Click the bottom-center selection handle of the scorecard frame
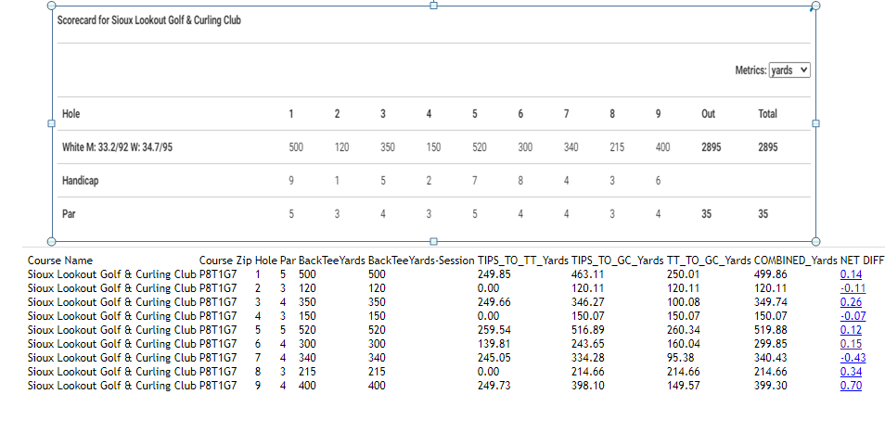 coord(433,241)
